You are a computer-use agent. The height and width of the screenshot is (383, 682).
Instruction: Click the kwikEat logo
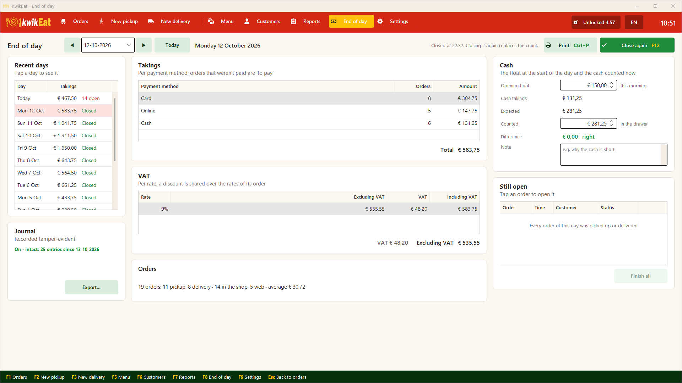28,22
